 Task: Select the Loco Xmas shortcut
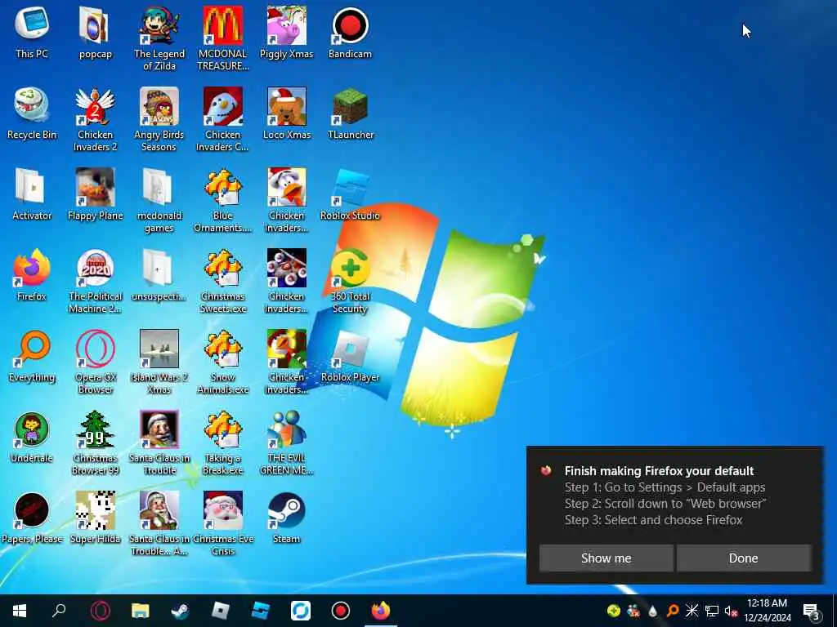pyautogui.click(x=287, y=113)
